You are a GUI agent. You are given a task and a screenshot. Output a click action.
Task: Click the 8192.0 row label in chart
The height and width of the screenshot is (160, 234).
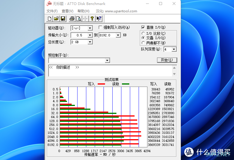coord(53,145)
